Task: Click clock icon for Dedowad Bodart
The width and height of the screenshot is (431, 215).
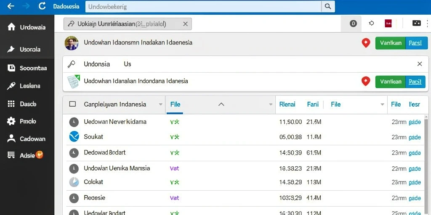Action: [74, 153]
